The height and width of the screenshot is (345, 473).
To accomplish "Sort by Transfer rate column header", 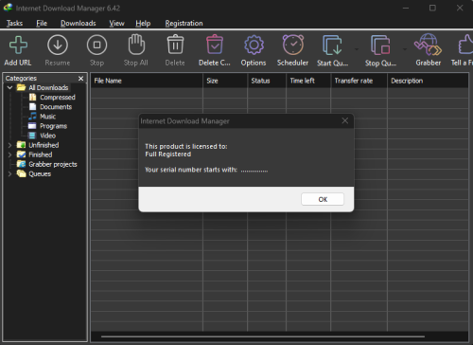I will click(359, 81).
